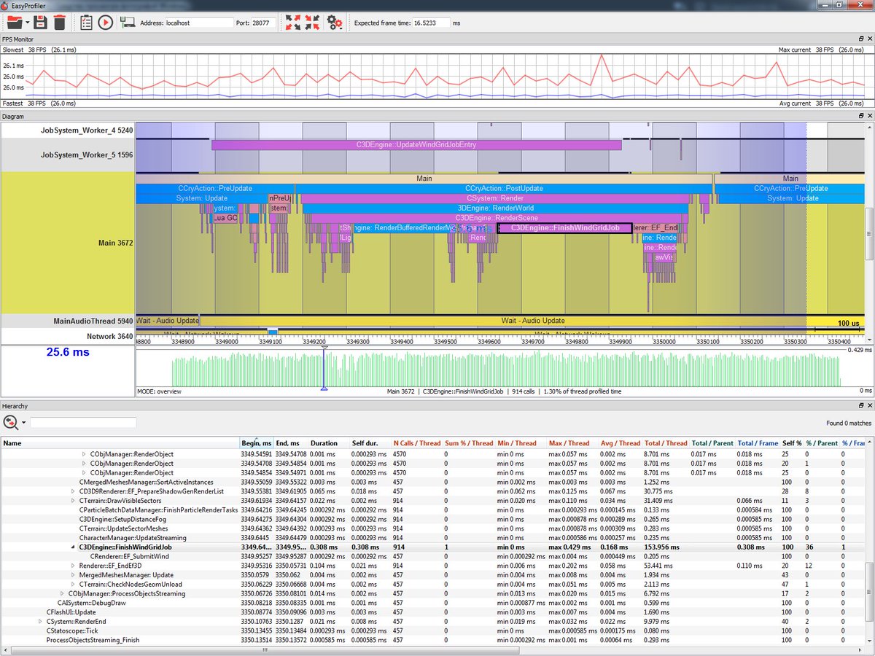Click the Address field containing localhost

199,23
